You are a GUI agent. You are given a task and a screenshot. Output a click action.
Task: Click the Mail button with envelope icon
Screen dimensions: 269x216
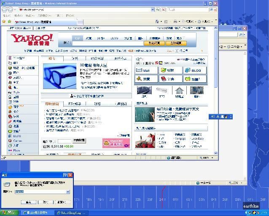coord(146,70)
